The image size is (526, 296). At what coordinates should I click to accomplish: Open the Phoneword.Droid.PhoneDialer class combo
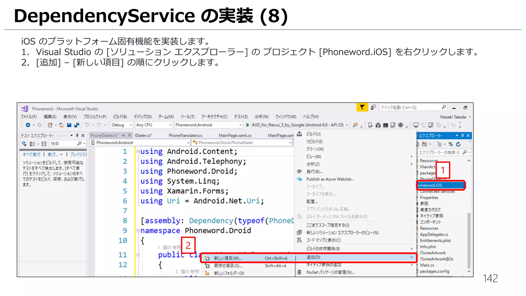click(242, 142)
